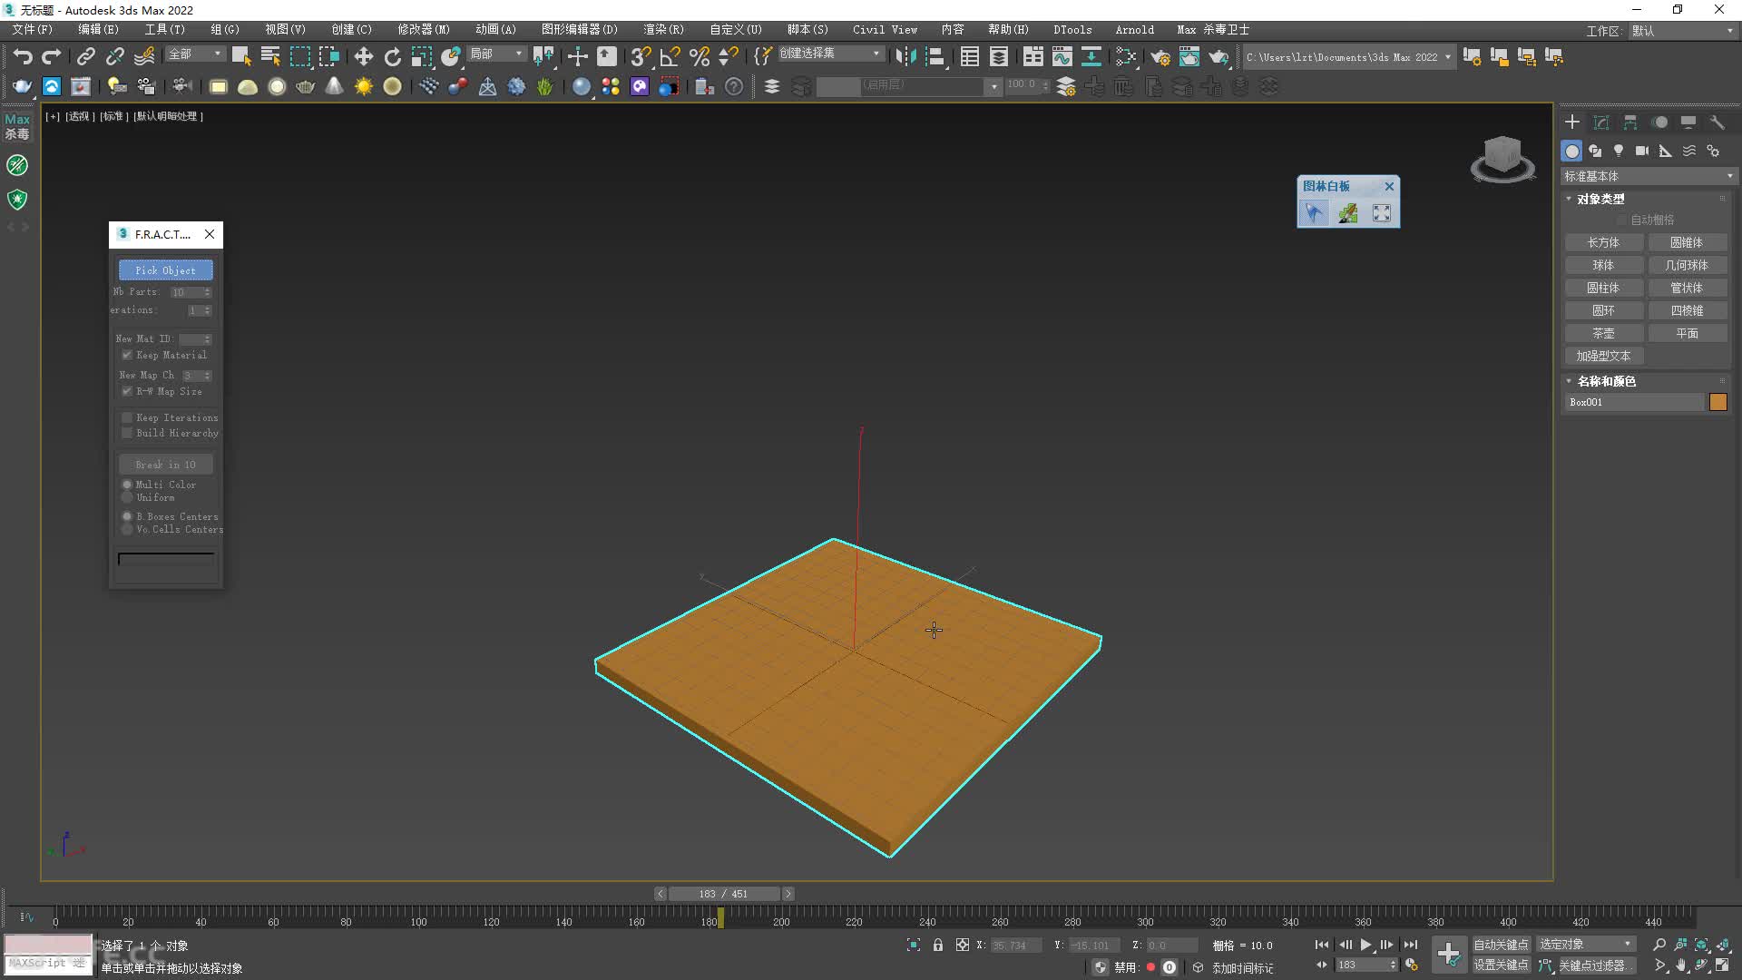Open the Hierarchy panel tab icon
Viewport: 1742px width, 980px height.
(x=1630, y=122)
